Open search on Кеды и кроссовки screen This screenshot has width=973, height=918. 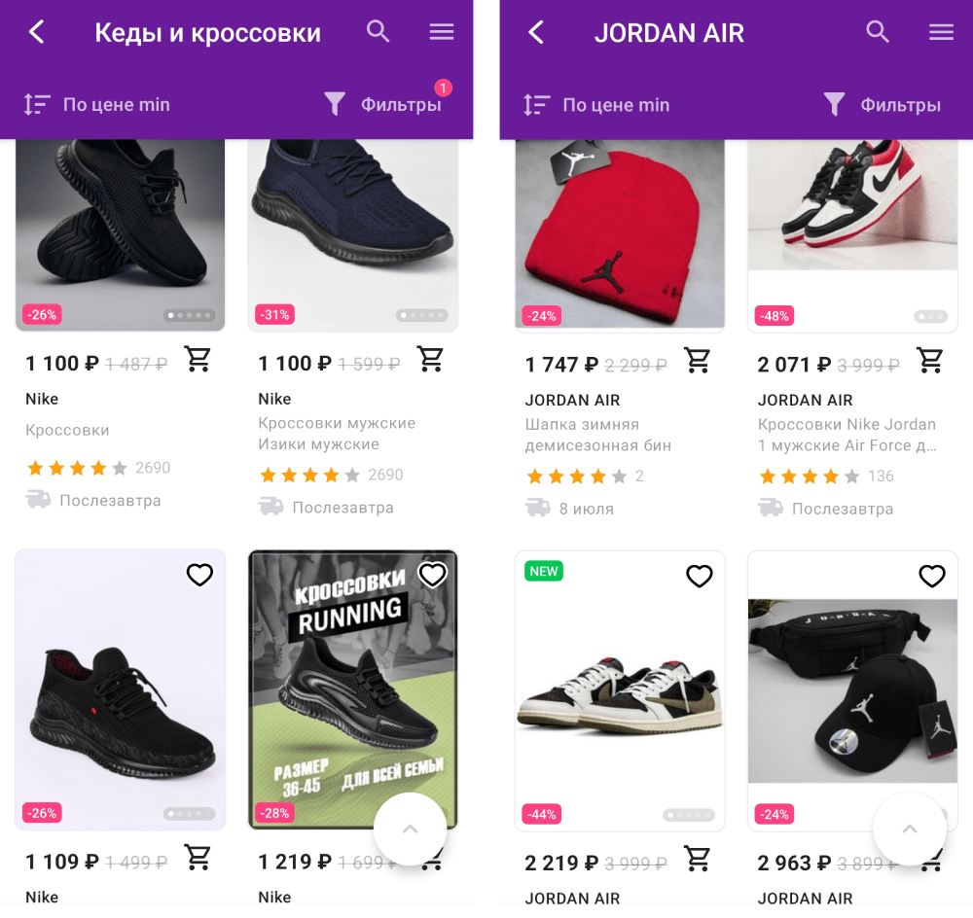point(378,32)
